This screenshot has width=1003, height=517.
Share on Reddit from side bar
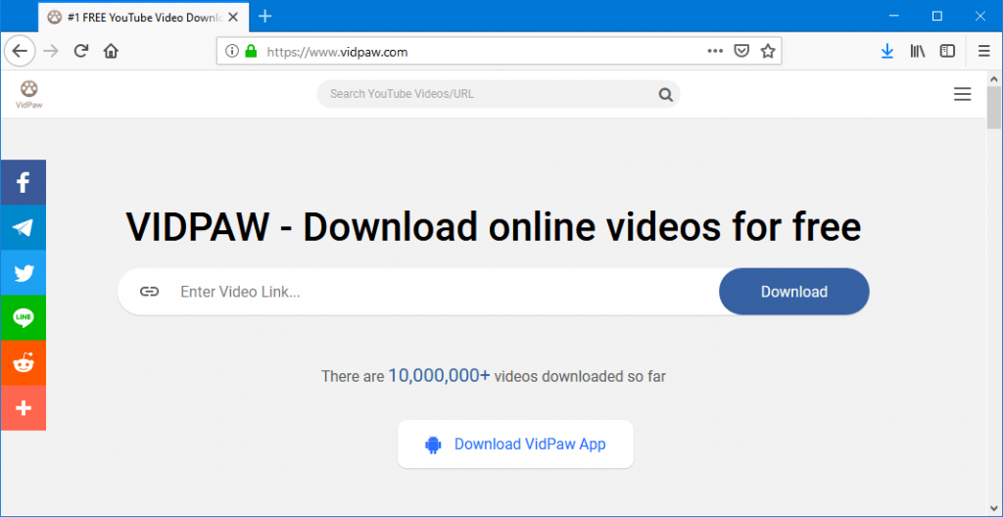pyautogui.click(x=24, y=363)
